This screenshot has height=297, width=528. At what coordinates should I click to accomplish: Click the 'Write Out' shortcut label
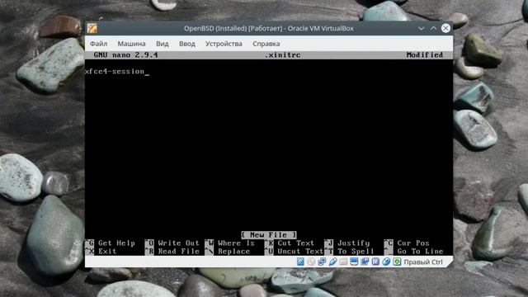[178, 243]
